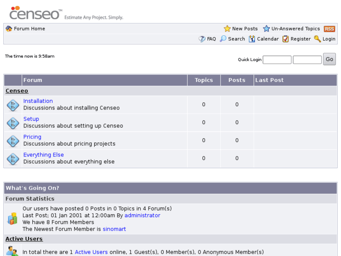341x256 pixels.
Task: Click the Forum Home house icon
Action: tap(9, 29)
